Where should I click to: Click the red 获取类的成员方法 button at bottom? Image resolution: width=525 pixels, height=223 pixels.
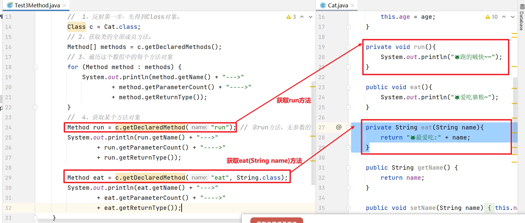pos(277,221)
